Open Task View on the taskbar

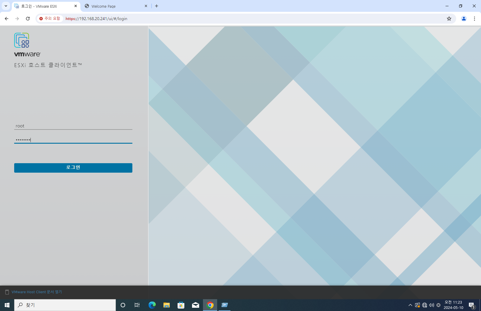tap(137, 305)
